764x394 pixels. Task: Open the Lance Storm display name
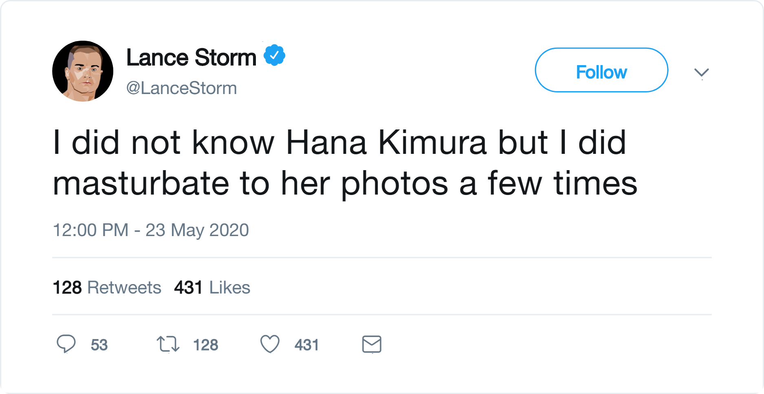191,57
